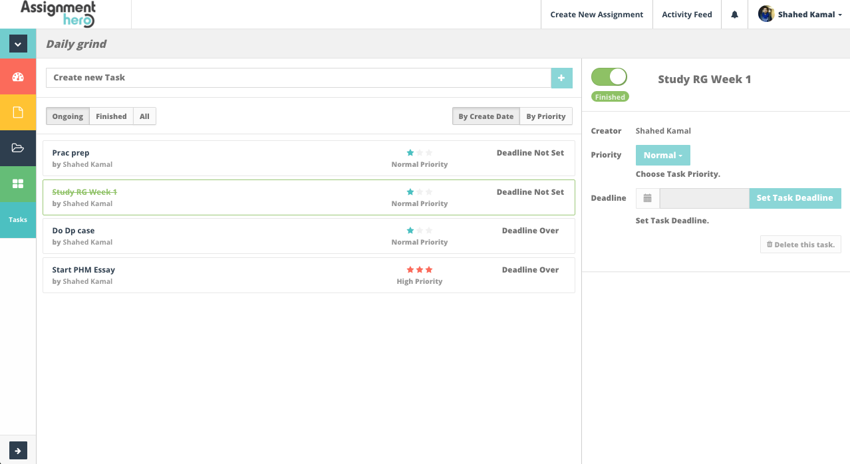Focus the deadline date field

(x=704, y=198)
